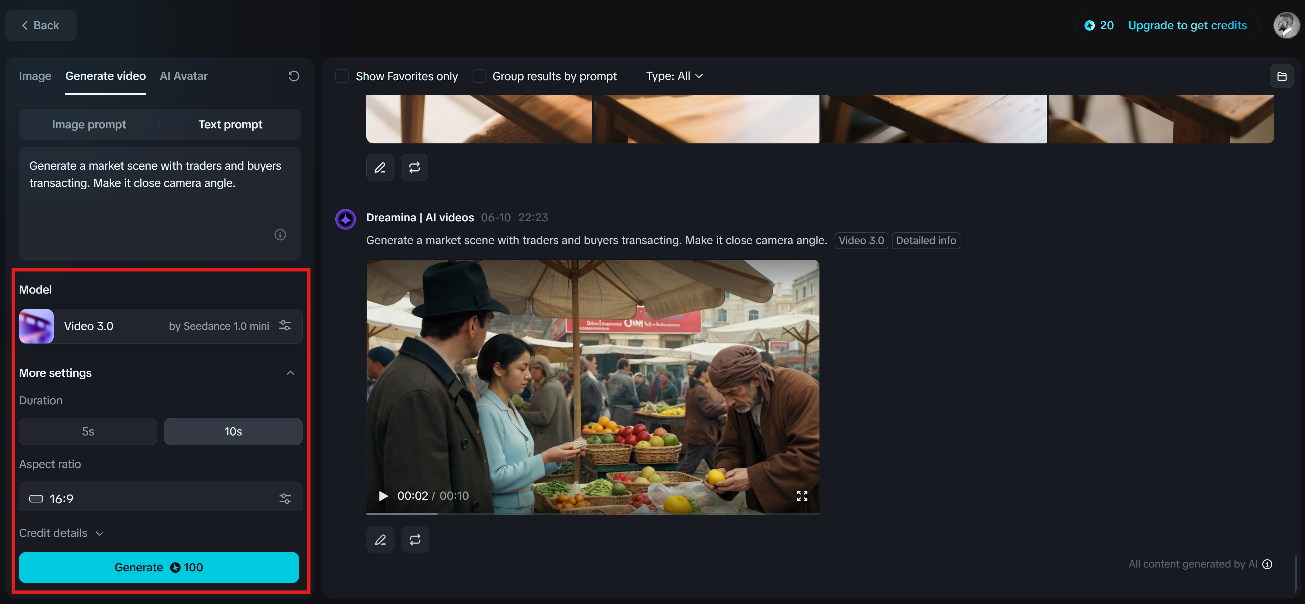Expand the Credit details section

coord(61,533)
